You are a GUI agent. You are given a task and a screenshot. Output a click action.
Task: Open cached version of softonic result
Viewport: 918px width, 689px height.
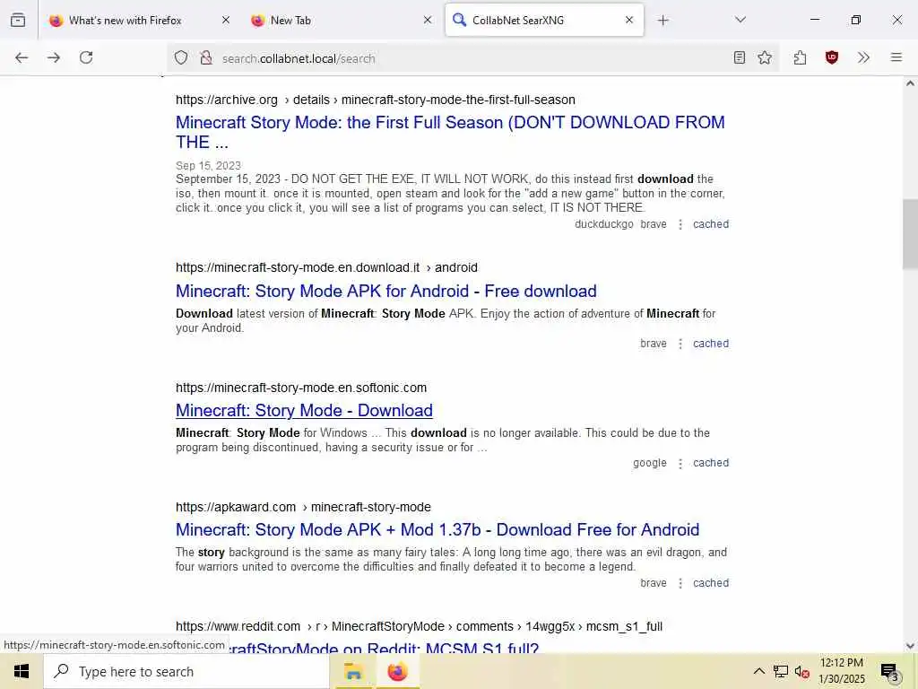(x=711, y=463)
